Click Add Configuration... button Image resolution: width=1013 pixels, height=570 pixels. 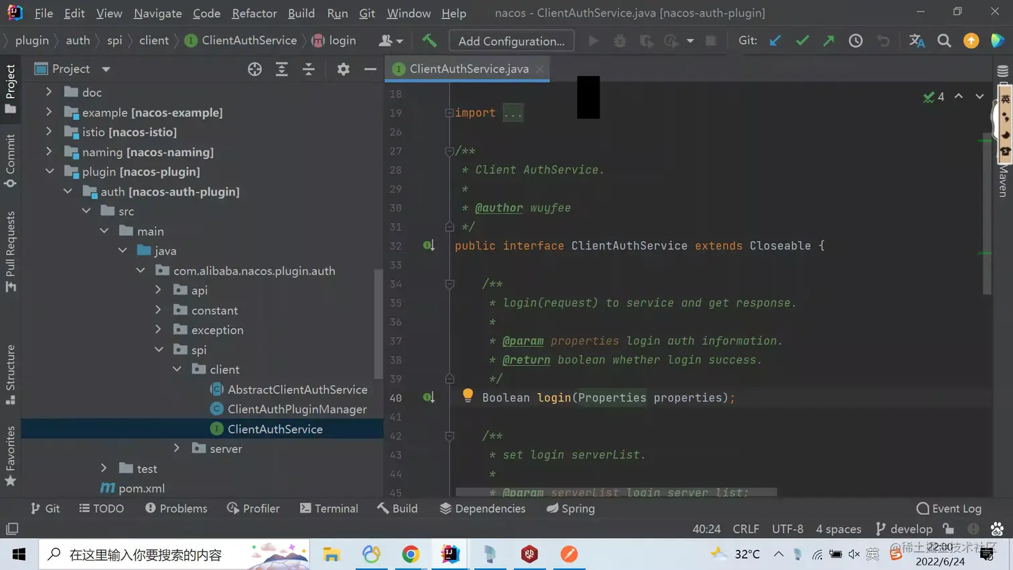pyautogui.click(x=511, y=41)
